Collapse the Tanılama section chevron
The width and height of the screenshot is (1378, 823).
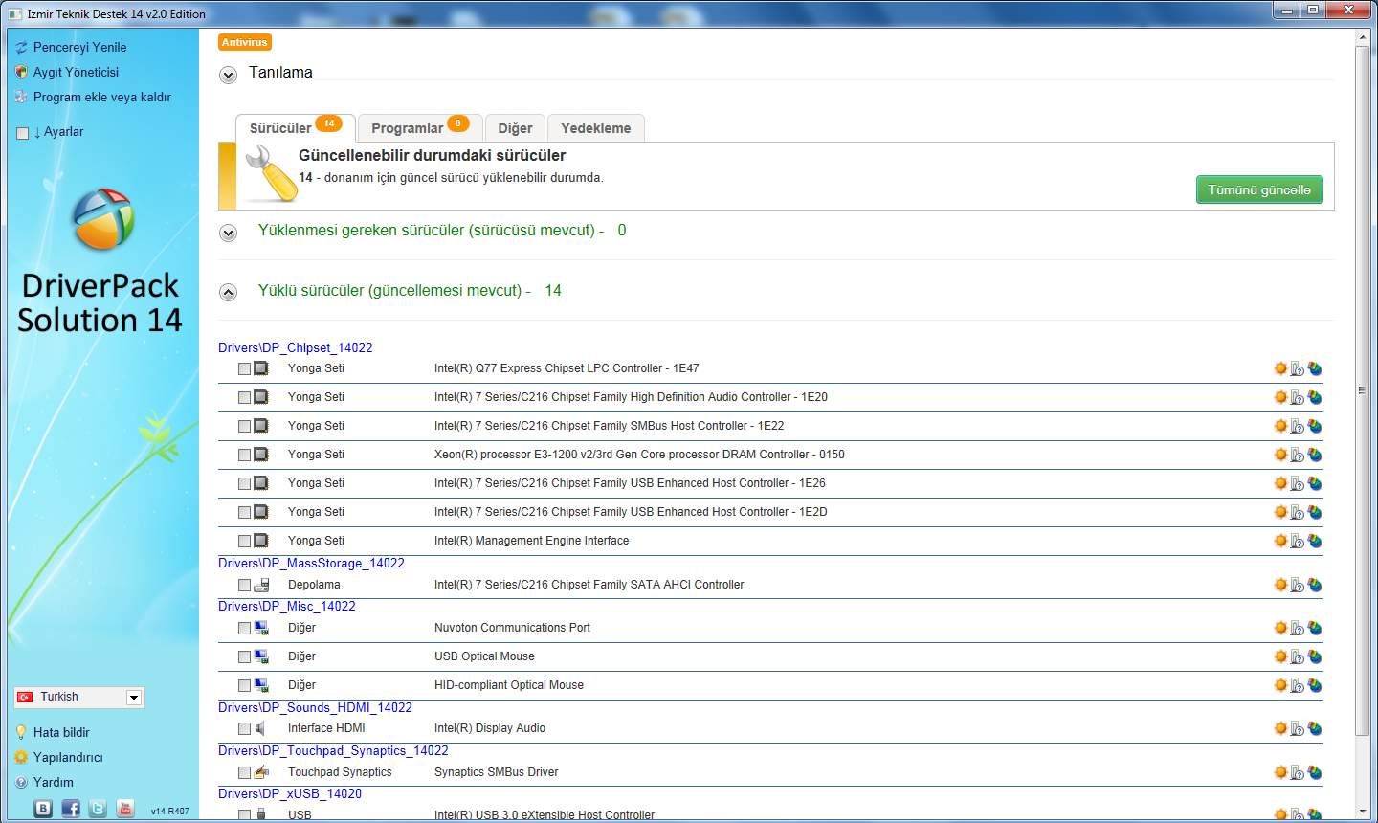pos(228,75)
